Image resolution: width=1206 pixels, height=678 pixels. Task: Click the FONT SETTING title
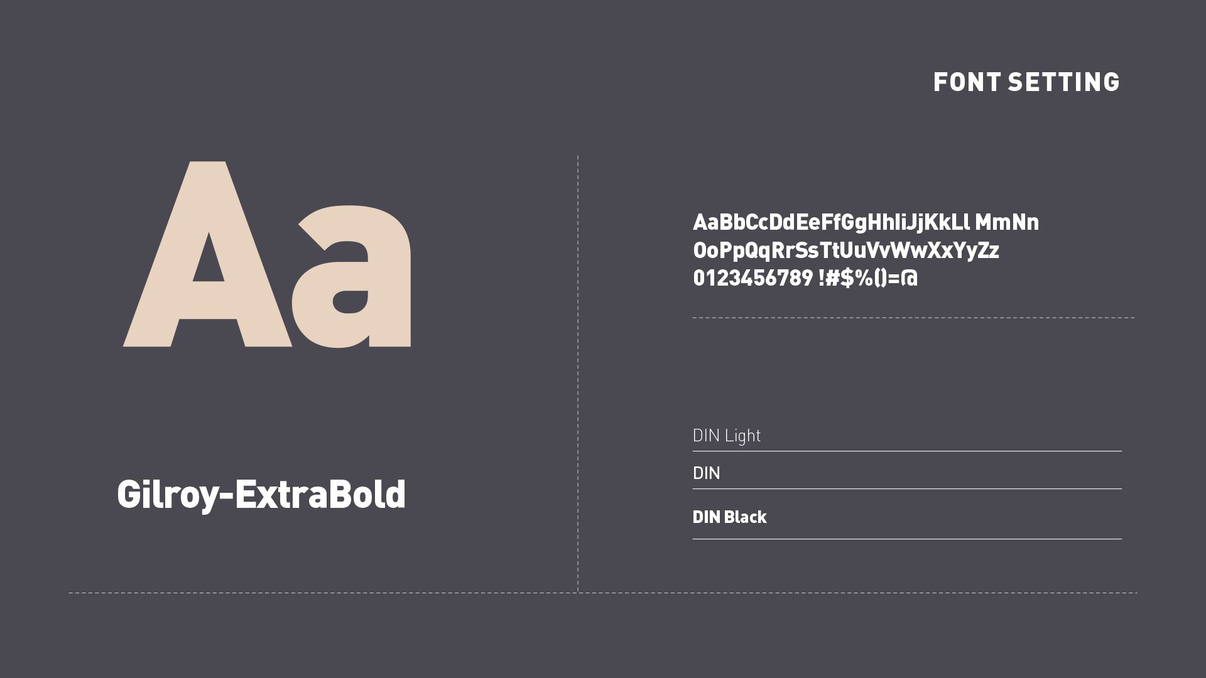pyautogui.click(x=1026, y=82)
